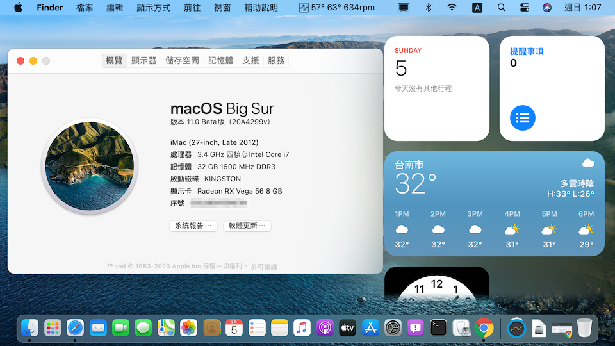615x346 pixels.
Task: Switch to the 支援 tab
Action: pos(250,61)
